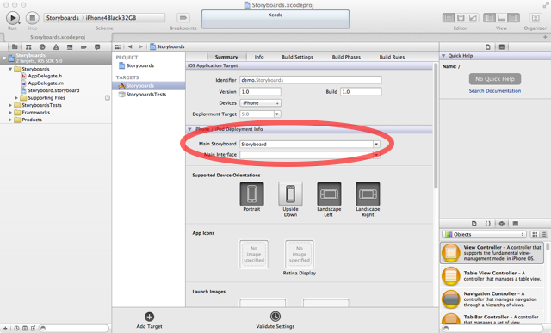Show the Search navigator
This screenshot has width=551, height=333.
point(42,46)
